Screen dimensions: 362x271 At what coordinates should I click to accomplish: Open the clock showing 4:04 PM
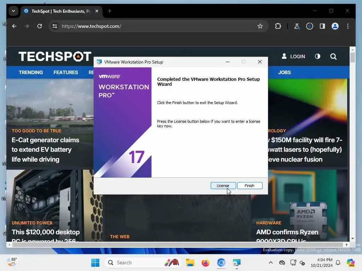[321, 263]
